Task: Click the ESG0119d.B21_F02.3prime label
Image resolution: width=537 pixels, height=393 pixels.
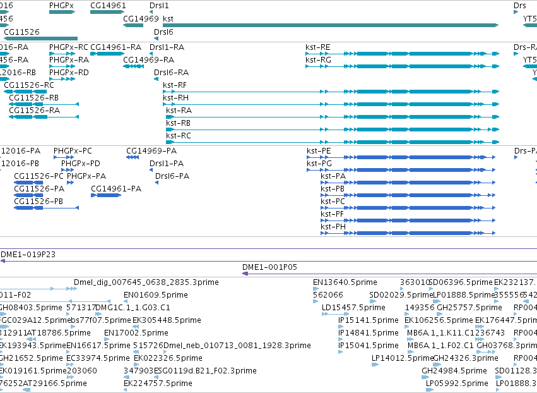Action: click(205, 372)
